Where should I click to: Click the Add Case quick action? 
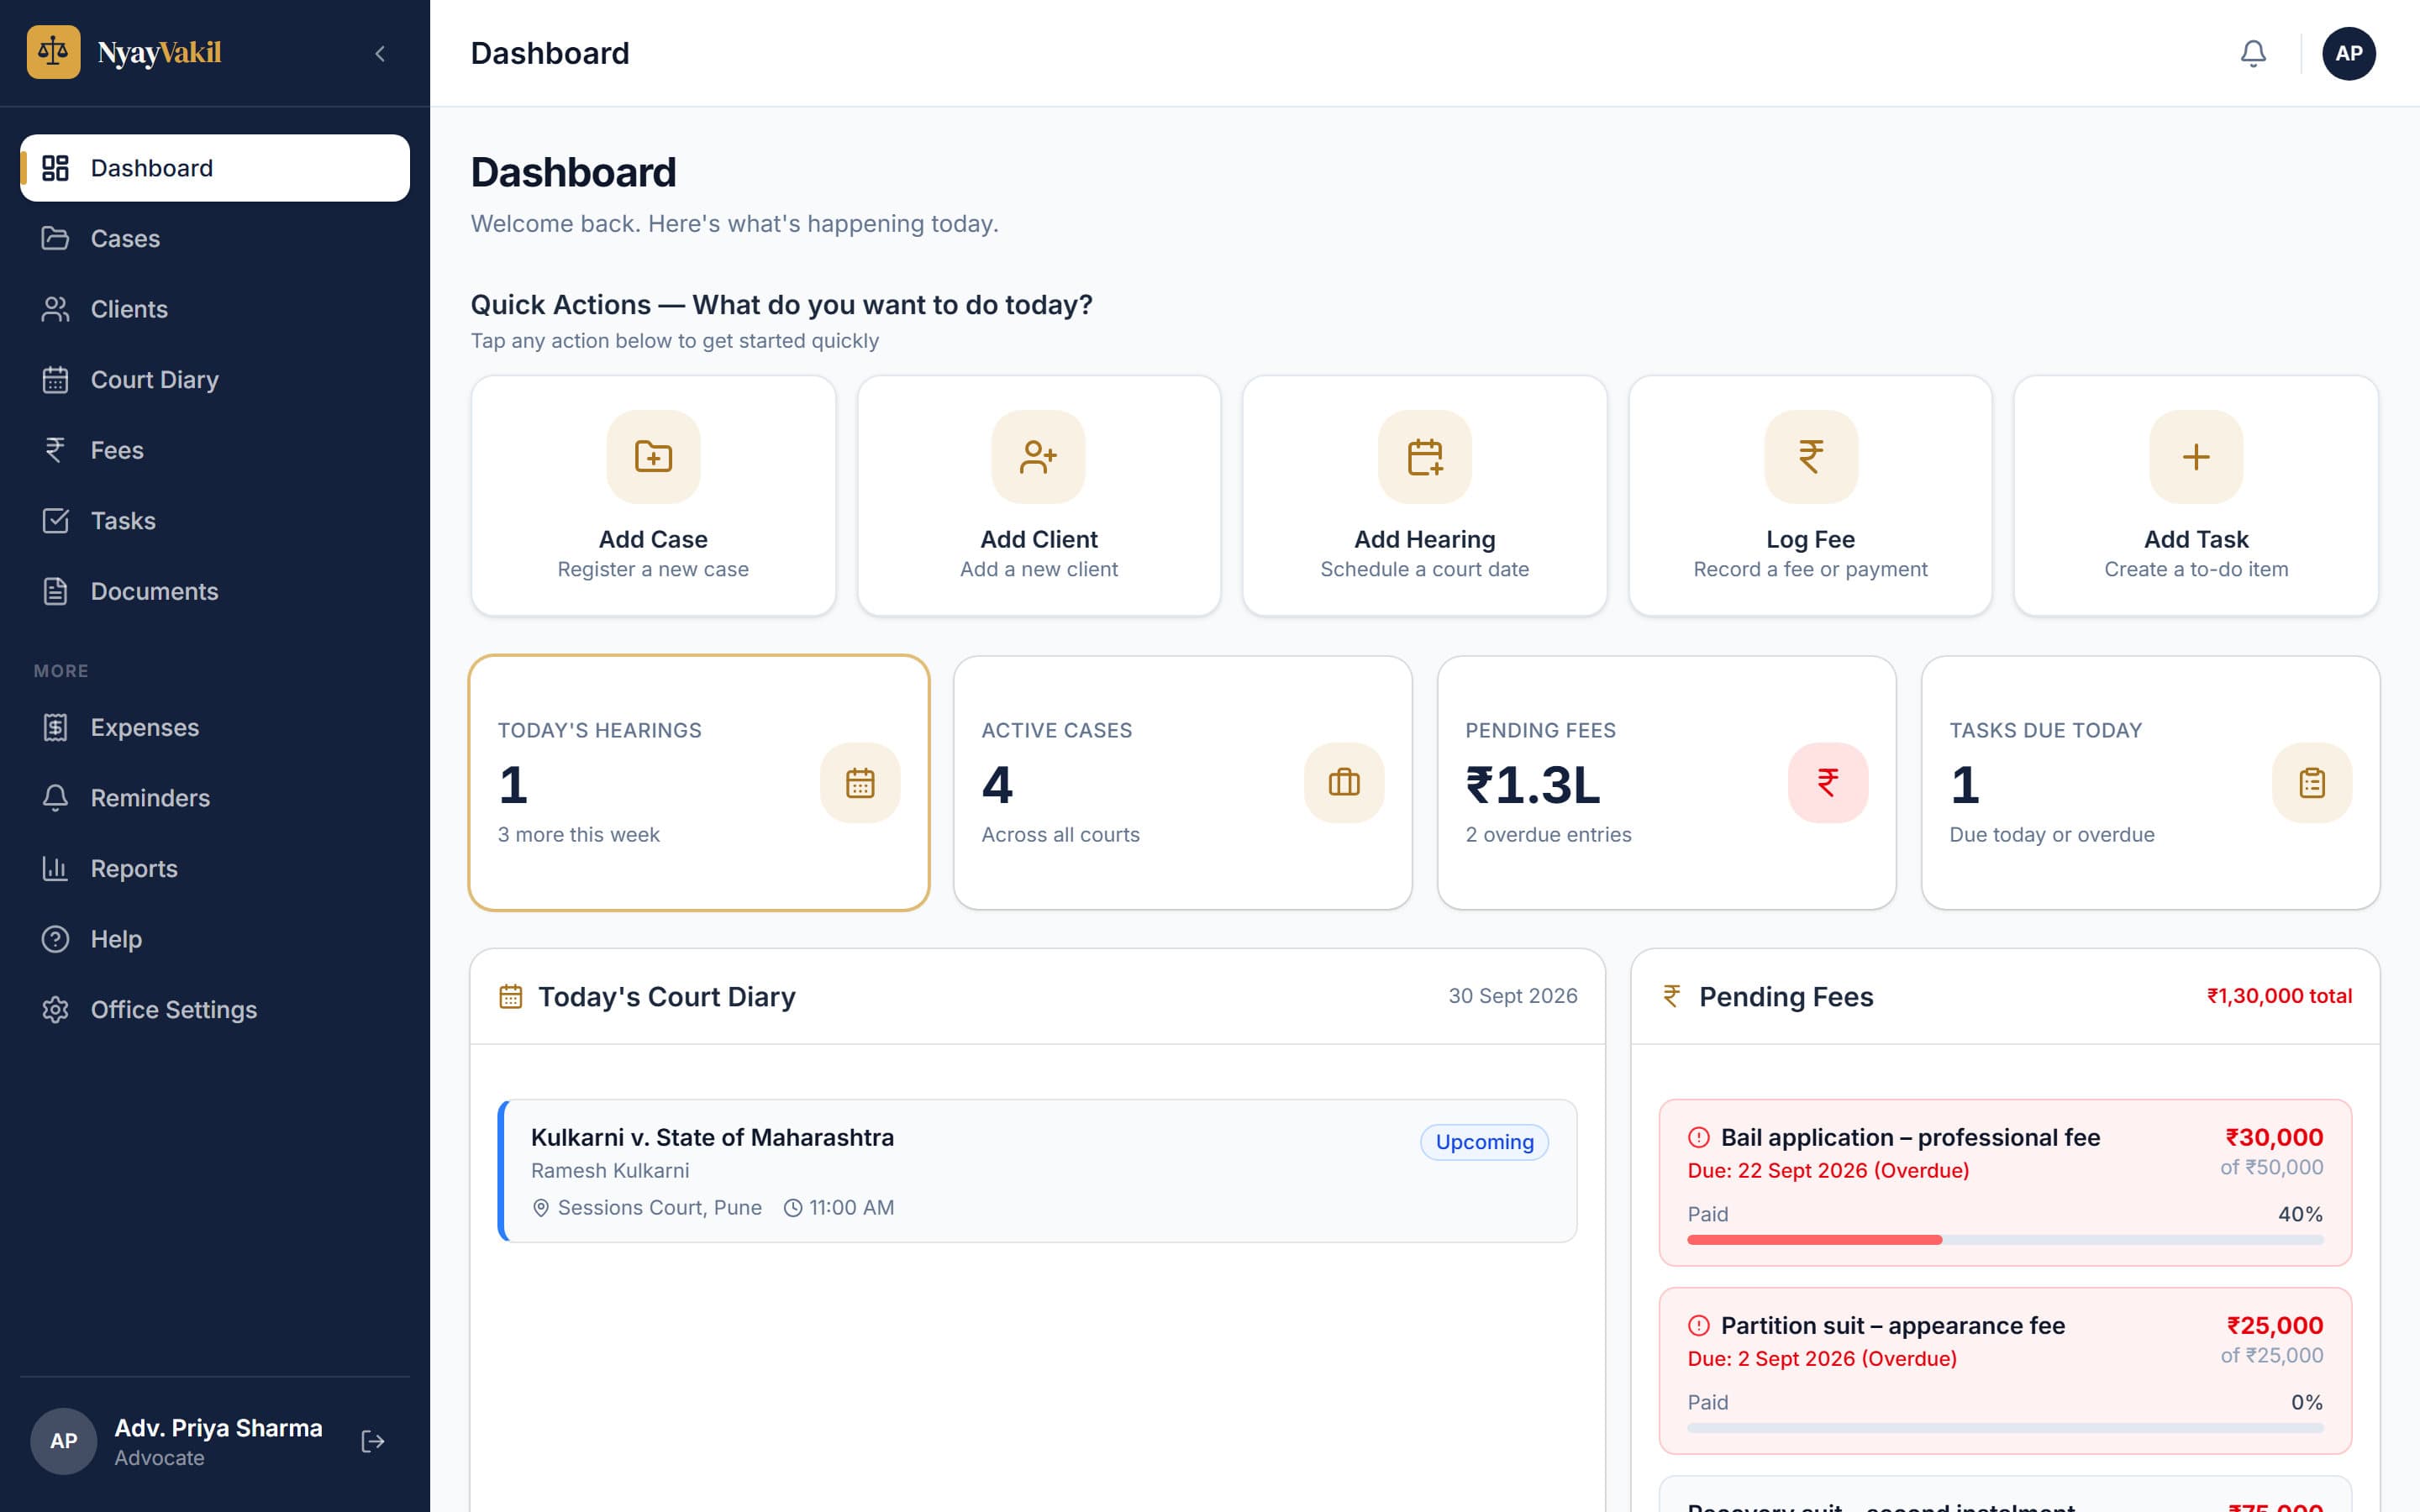(653, 496)
